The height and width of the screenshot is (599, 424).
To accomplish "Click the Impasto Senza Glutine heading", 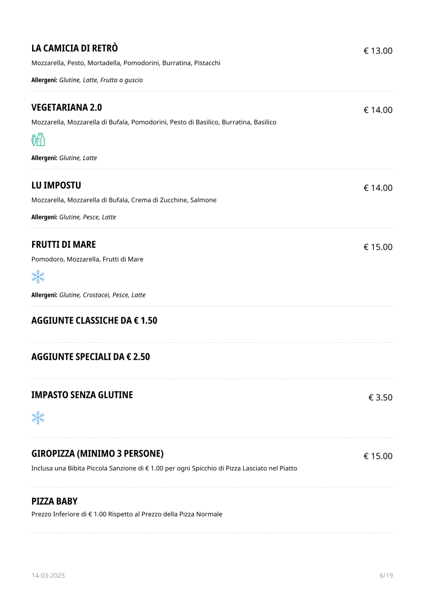I will [x=82, y=395].
